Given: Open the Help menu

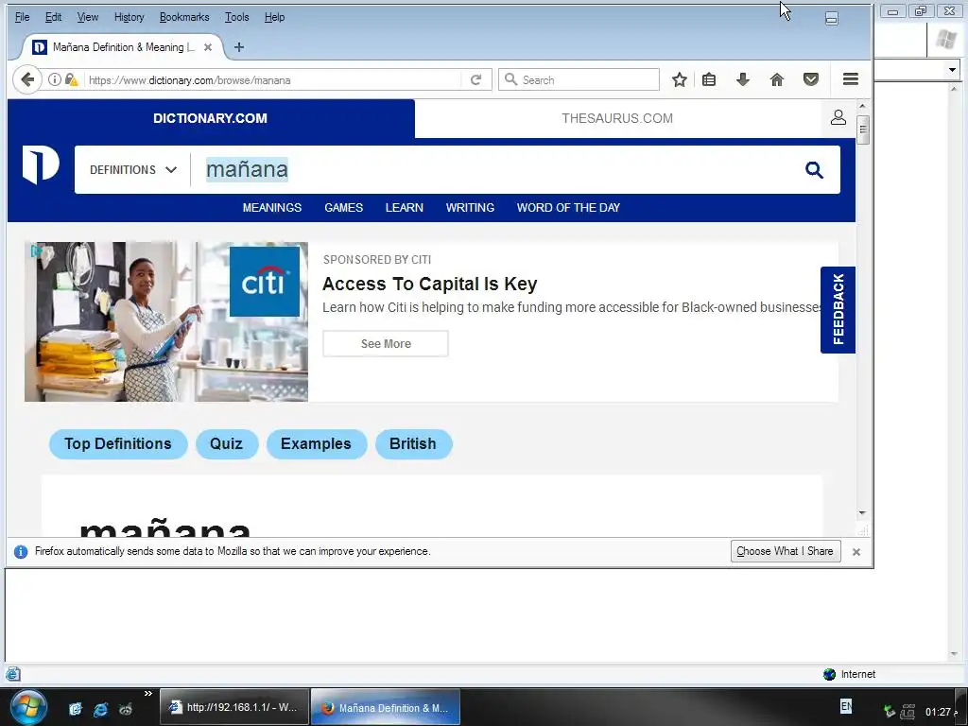Looking at the screenshot, I should (275, 17).
